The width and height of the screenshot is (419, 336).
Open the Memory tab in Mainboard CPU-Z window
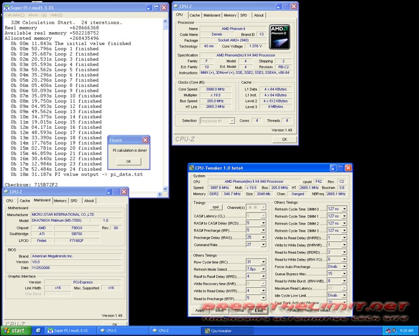[x=60, y=200]
